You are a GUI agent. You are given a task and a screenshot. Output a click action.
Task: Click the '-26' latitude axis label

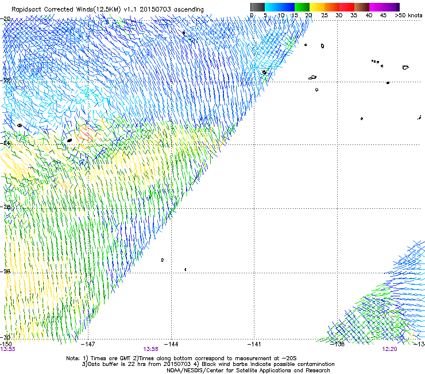[x=5, y=207]
